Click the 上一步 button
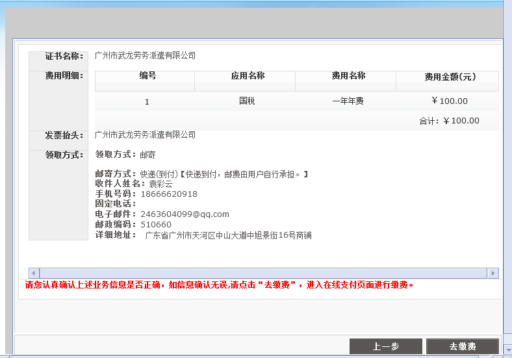The height and width of the screenshot is (358, 512). (386, 346)
